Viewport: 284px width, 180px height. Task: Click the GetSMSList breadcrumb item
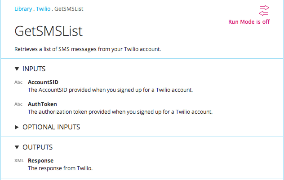(69, 9)
